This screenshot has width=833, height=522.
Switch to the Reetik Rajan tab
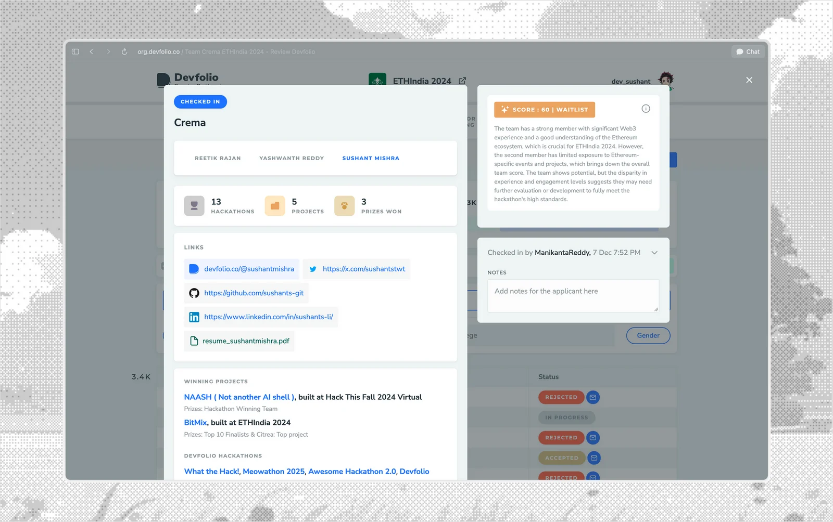point(218,158)
